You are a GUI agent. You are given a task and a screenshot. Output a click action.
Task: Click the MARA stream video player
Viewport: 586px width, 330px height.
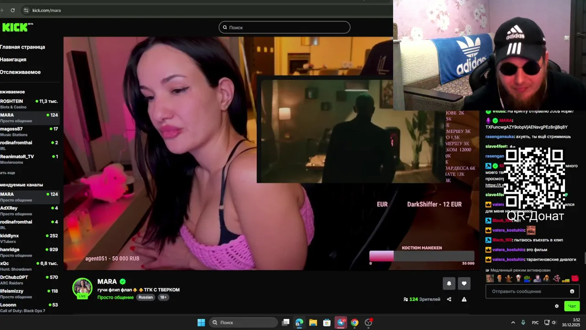coord(271,154)
